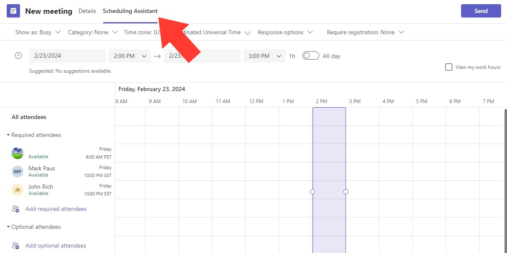
Task: Collapse the Optional attendees section
Action: pos(34,227)
